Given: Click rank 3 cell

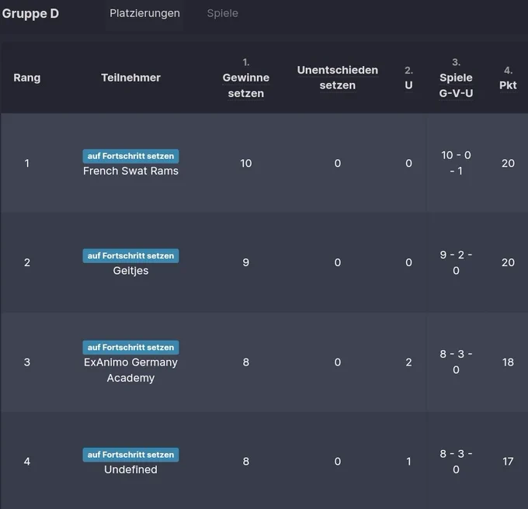Looking at the screenshot, I should [27, 362].
